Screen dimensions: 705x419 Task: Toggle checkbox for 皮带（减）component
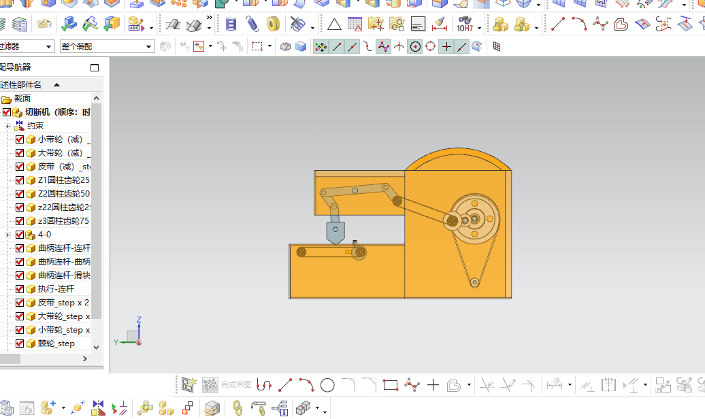[x=19, y=167]
